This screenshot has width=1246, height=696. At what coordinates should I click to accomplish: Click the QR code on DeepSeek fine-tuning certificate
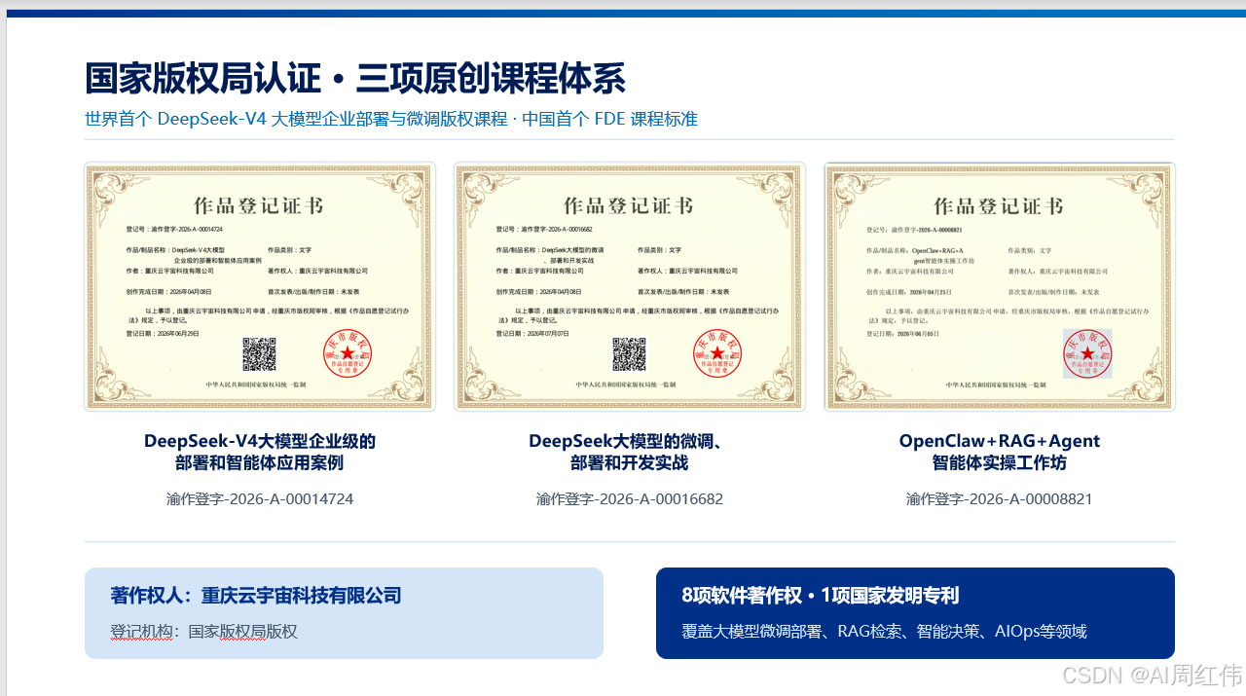(629, 354)
